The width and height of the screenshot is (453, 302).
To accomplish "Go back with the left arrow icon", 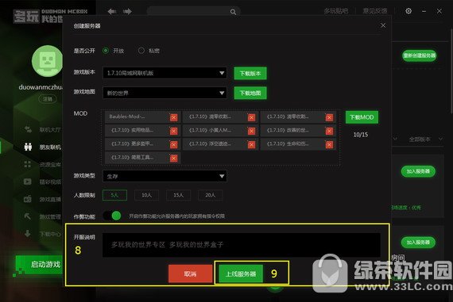I will [112, 12].
